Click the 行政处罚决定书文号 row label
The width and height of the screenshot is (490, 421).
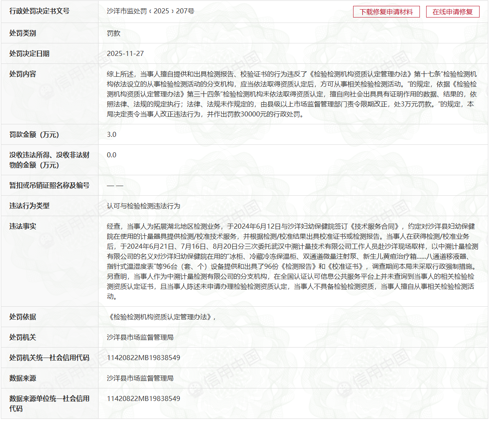click(39, 11)
